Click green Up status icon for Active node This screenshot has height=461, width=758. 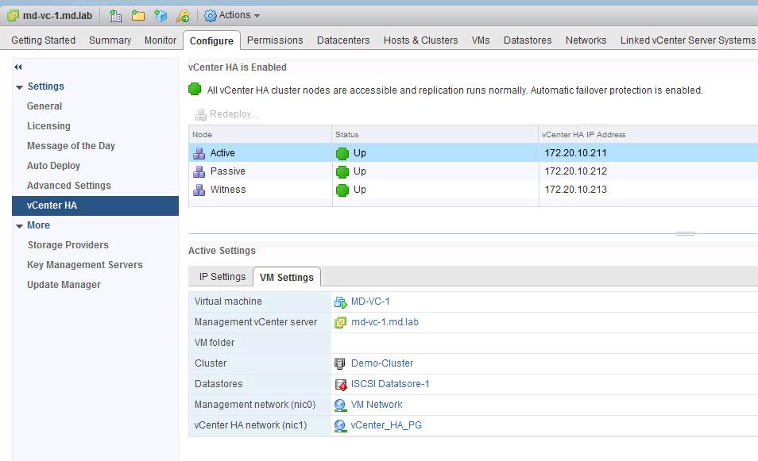pyautogui.click(x=342, y=153)
